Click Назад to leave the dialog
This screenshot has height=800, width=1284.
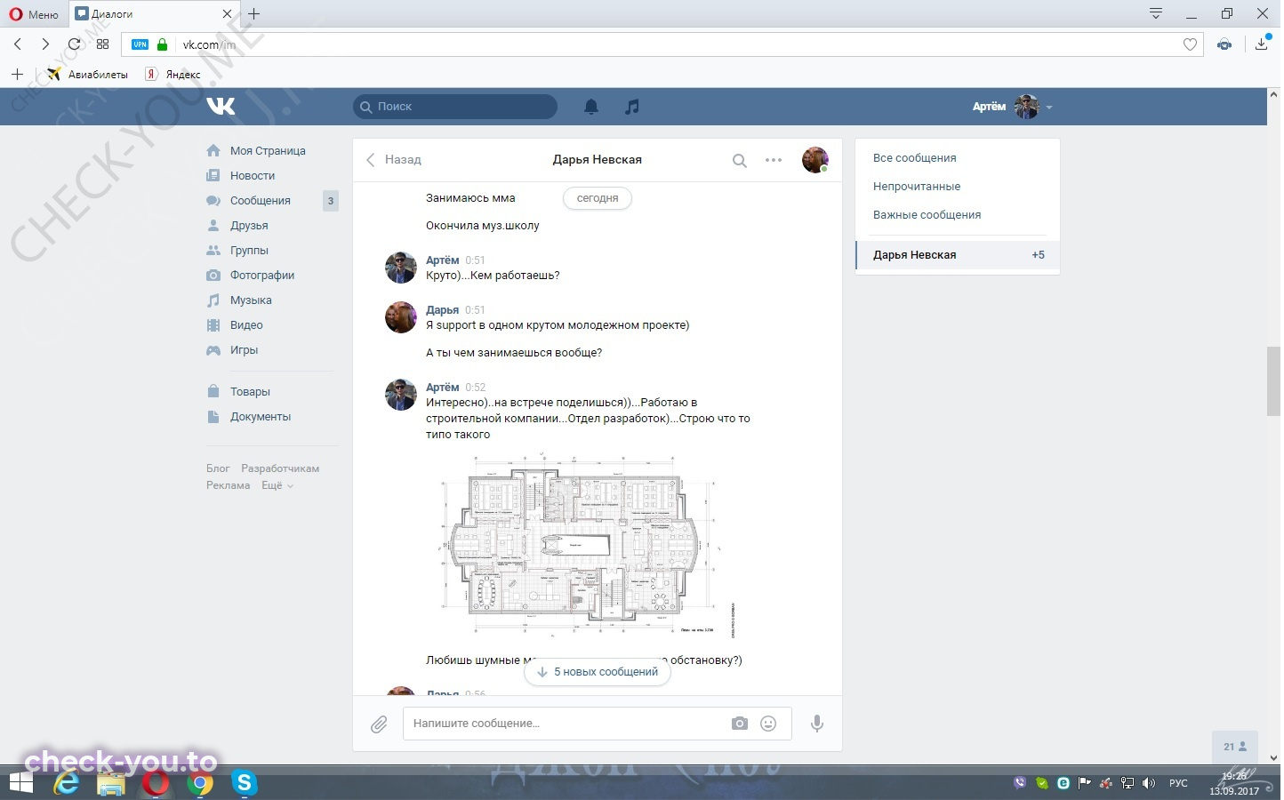click(394, 160)
